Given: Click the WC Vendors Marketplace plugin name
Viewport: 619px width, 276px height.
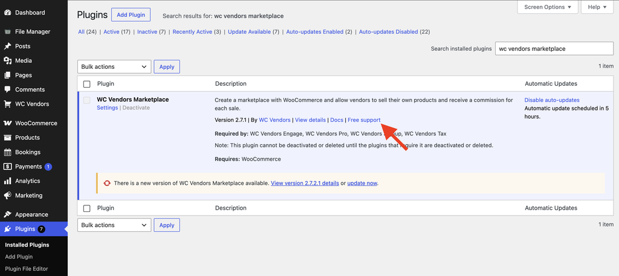Looking at the screenshot, I should [x=132, y=100].
